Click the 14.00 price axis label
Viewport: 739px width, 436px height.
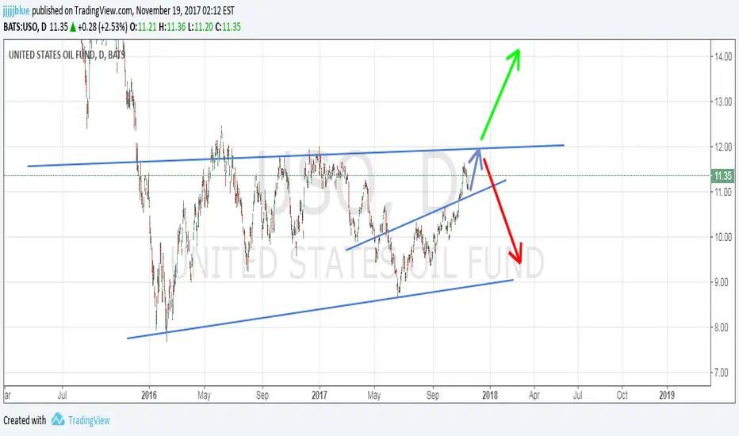723,56
